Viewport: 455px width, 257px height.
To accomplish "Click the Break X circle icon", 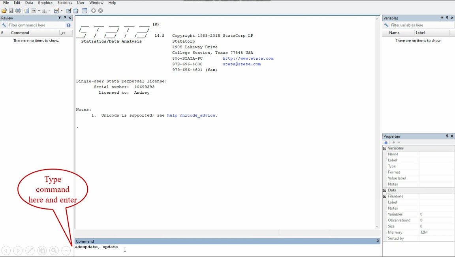I will click(x=100, y=11).
